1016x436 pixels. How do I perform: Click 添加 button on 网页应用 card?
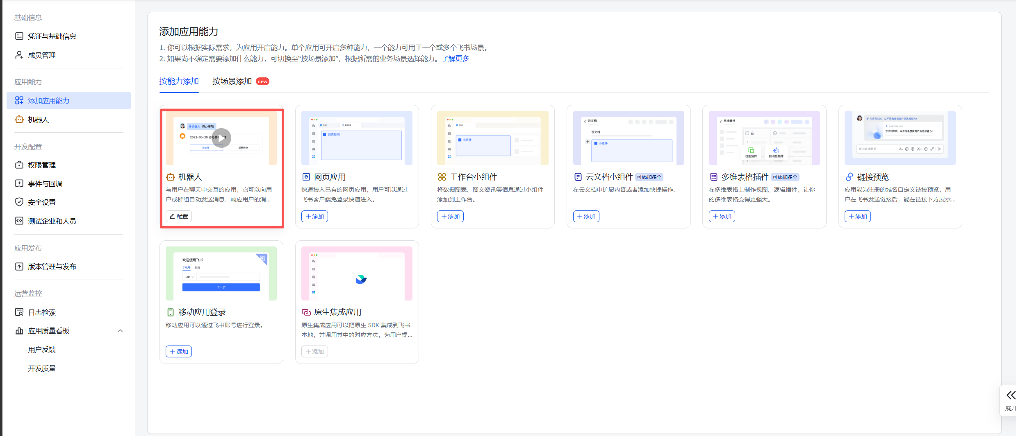[x=314, y=216]
